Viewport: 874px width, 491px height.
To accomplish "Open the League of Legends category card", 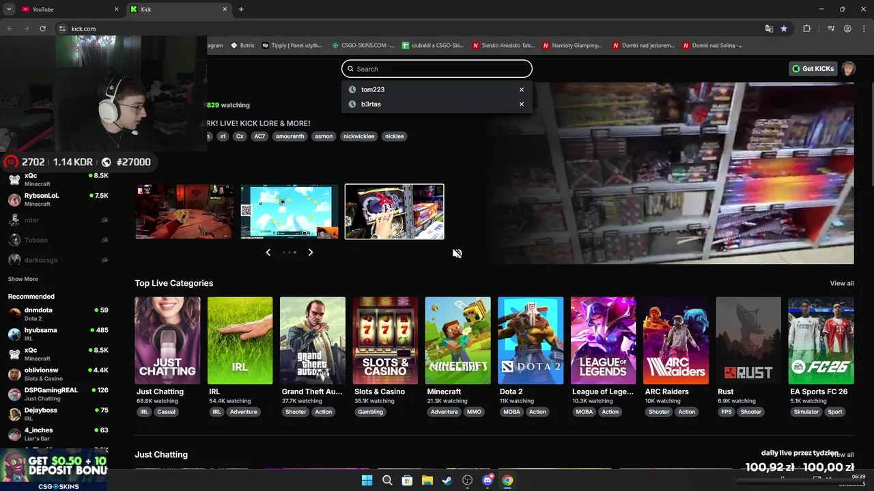I will pyautogui.click(x=603, y=340).
